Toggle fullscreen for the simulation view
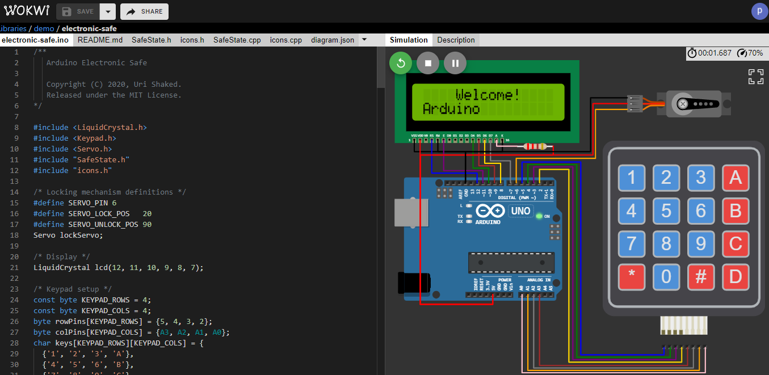This screenshot has width=769, height=375. pyautogui.click(x=755, y=77)
